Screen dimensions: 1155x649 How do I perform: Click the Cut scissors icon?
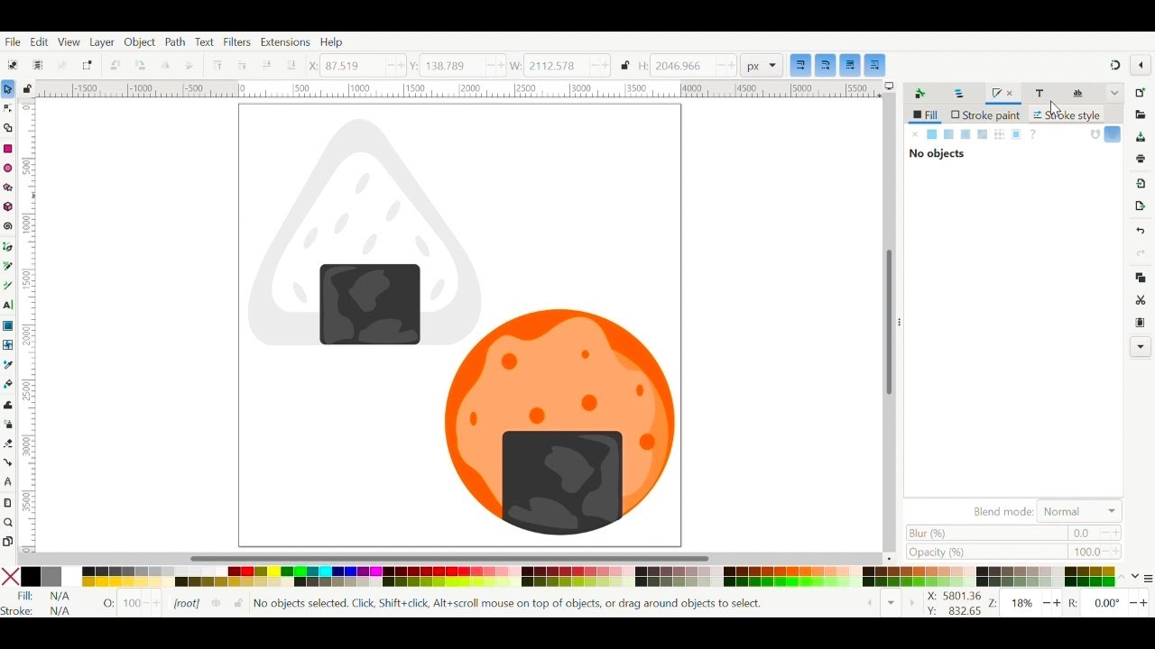click(1141, 300)
